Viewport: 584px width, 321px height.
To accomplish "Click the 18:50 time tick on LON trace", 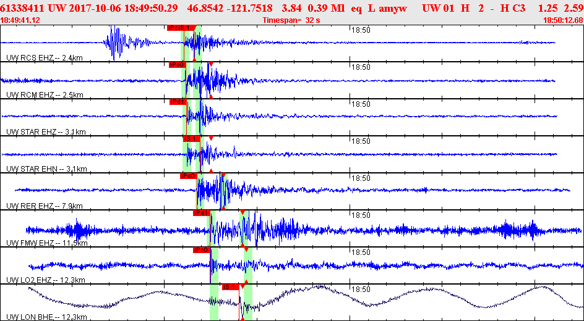I will 361,289.
